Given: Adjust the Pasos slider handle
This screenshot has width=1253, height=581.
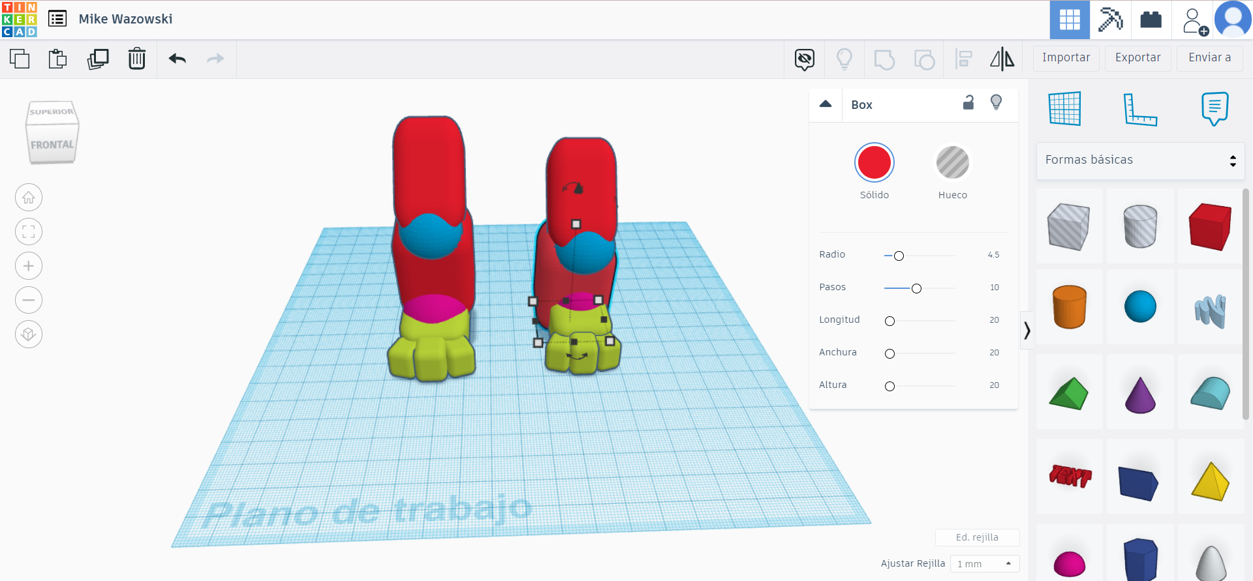Looking at the screenshot, I should point(916,288).
